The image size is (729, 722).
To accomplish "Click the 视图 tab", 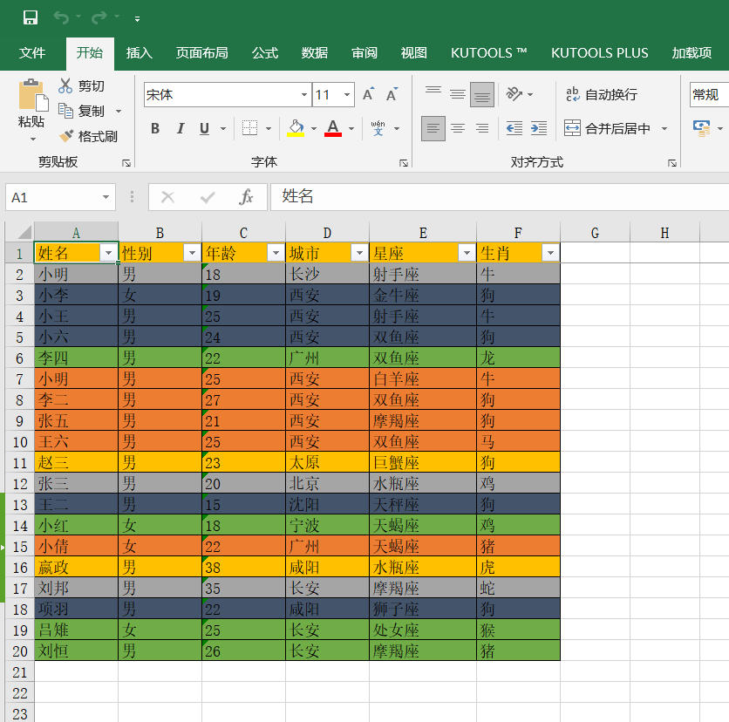I will pyautogui.click(x=414, y=52).
